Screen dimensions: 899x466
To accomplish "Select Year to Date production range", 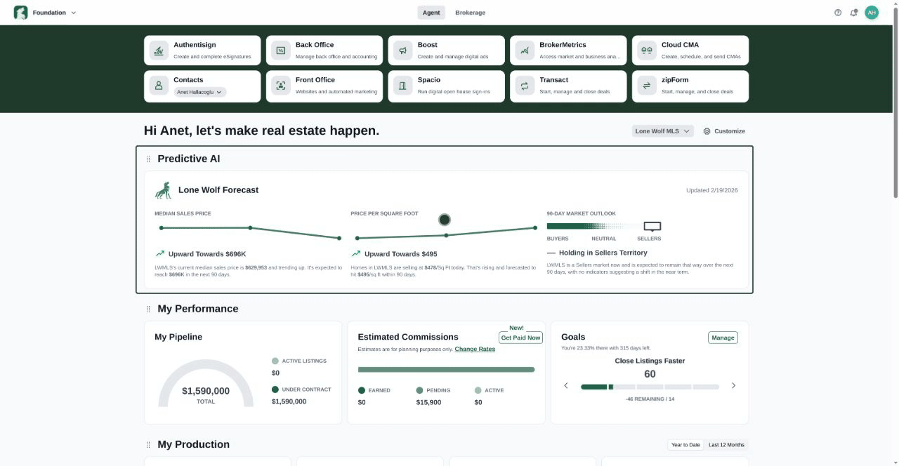I will pos(685,445).
